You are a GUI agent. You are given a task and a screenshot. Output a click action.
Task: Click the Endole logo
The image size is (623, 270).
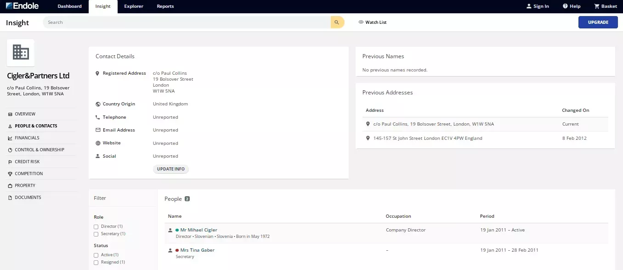pyautogui.click(x=22, y=6)
